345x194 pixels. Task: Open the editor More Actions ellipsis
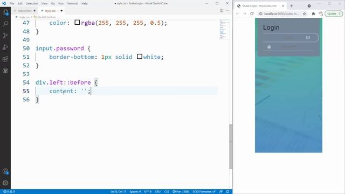[227, 11]
